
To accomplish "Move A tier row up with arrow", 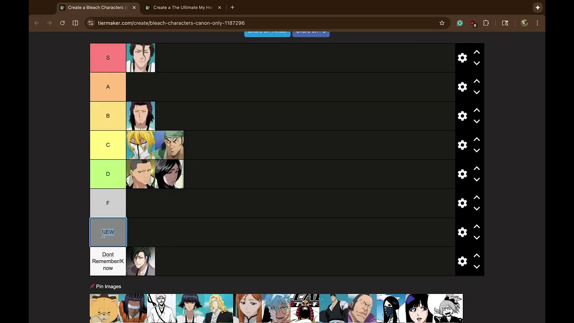I will click(477, 82).
